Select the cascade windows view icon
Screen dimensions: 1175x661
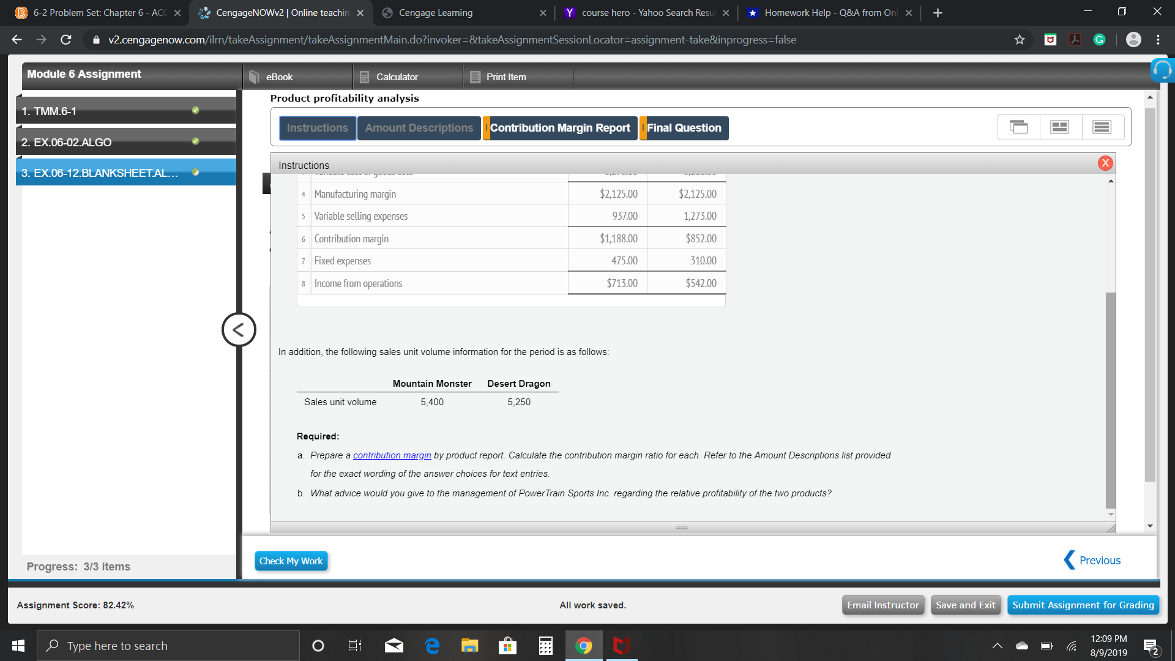(1018, 127)
